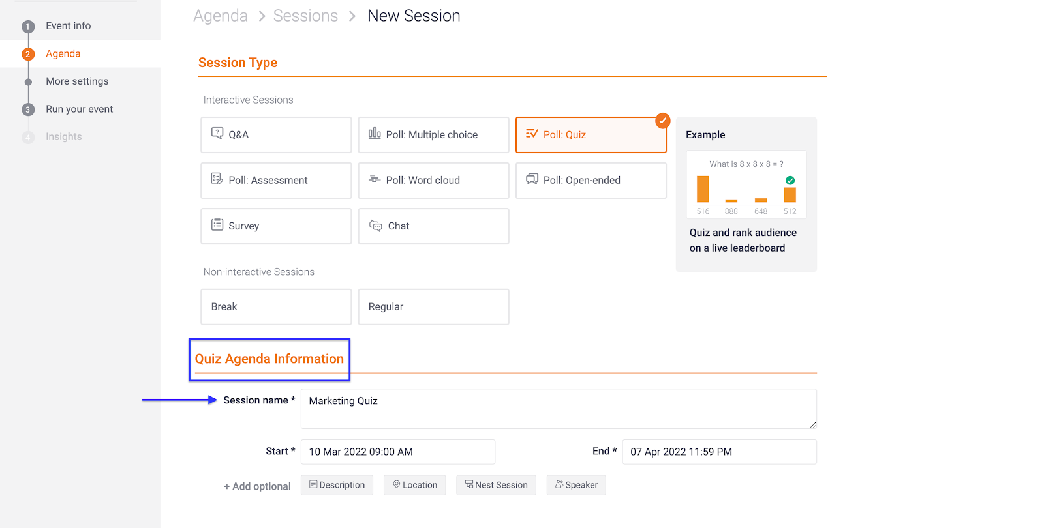Open the End date picker field

tap(719, 452)
